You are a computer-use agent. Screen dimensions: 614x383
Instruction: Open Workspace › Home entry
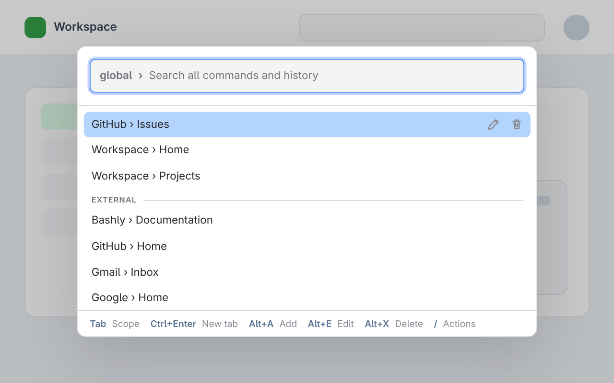click(x=307, y=150)
